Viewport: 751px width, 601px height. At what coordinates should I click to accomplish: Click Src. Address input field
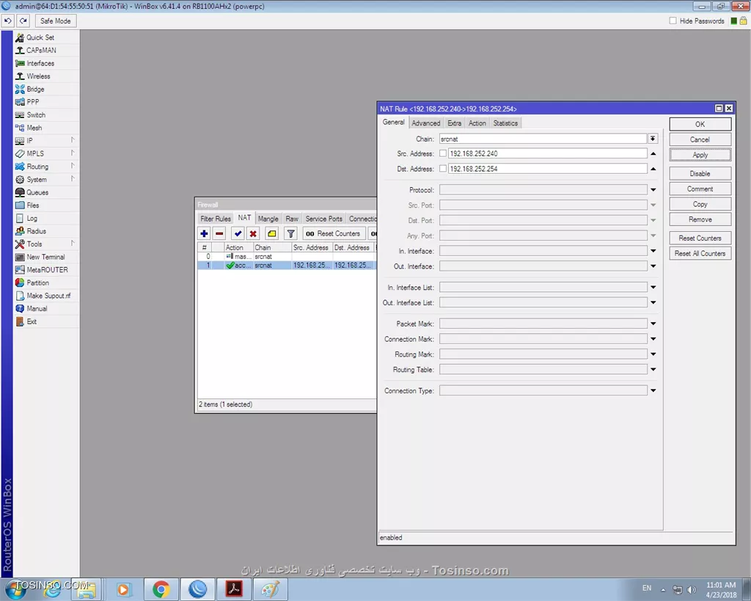coord(547,154)
